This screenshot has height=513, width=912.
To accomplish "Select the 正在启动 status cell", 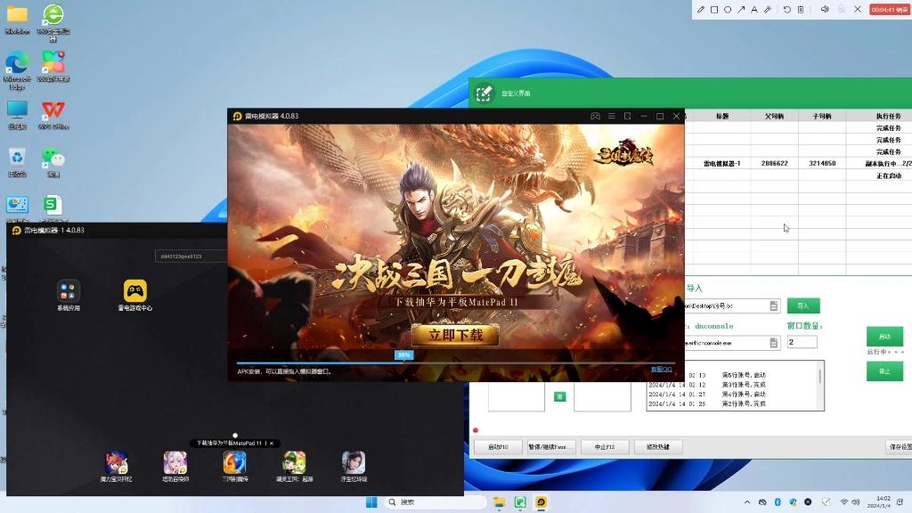I will pyautogui.click(x=888, y=175).
